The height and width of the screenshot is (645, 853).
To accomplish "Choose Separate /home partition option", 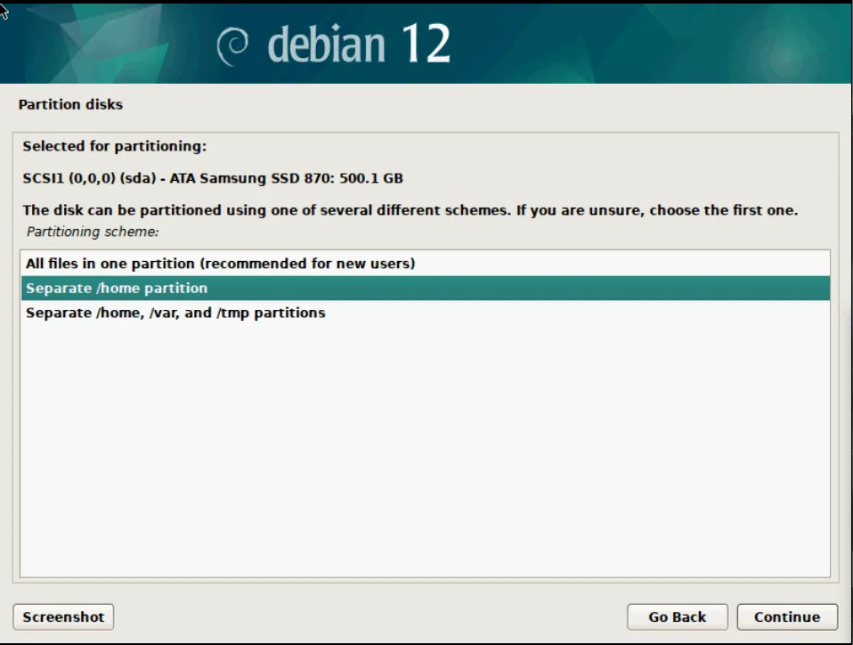I will coord(426,288).
